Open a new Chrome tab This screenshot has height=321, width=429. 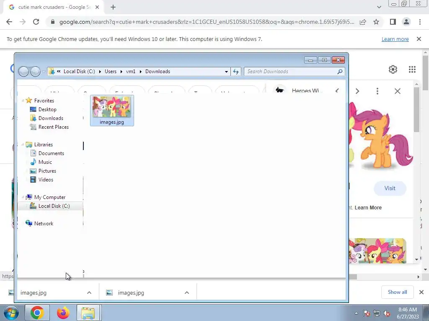(x=113, y=7)
